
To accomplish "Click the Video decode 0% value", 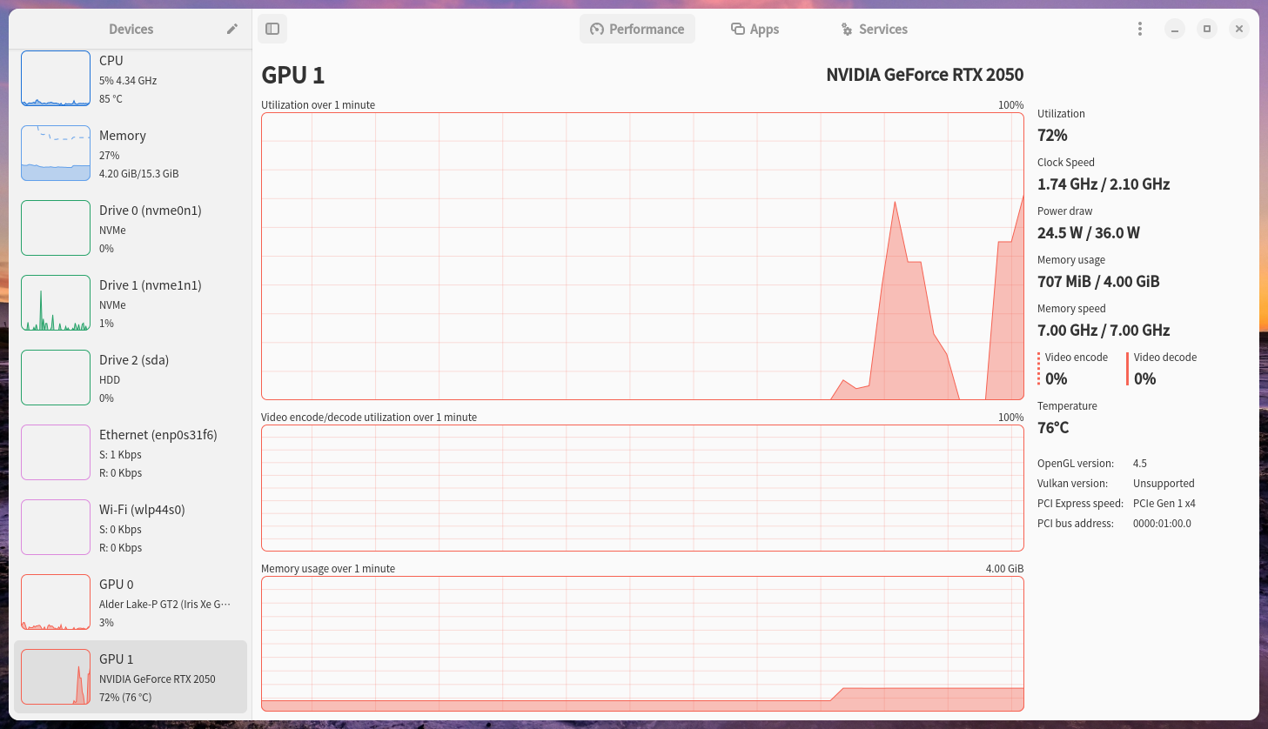I will [x=1144, y=378].
